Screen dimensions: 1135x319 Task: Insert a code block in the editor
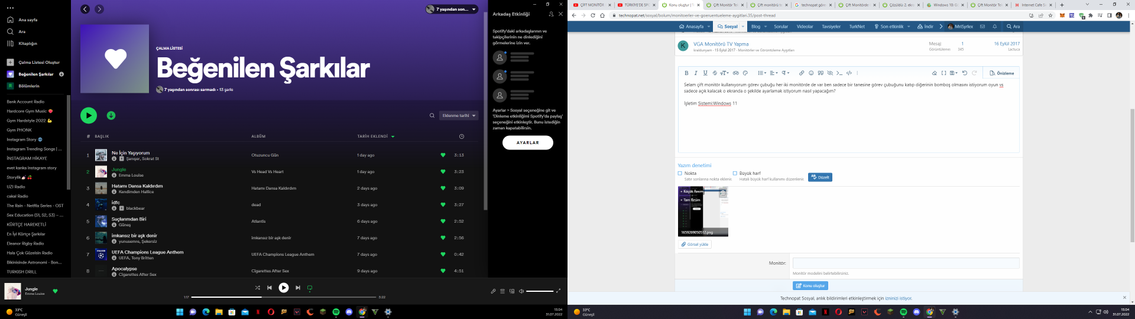(849, 73)
